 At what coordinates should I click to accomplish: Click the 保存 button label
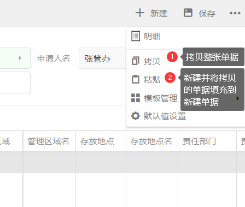coord(207,14)
